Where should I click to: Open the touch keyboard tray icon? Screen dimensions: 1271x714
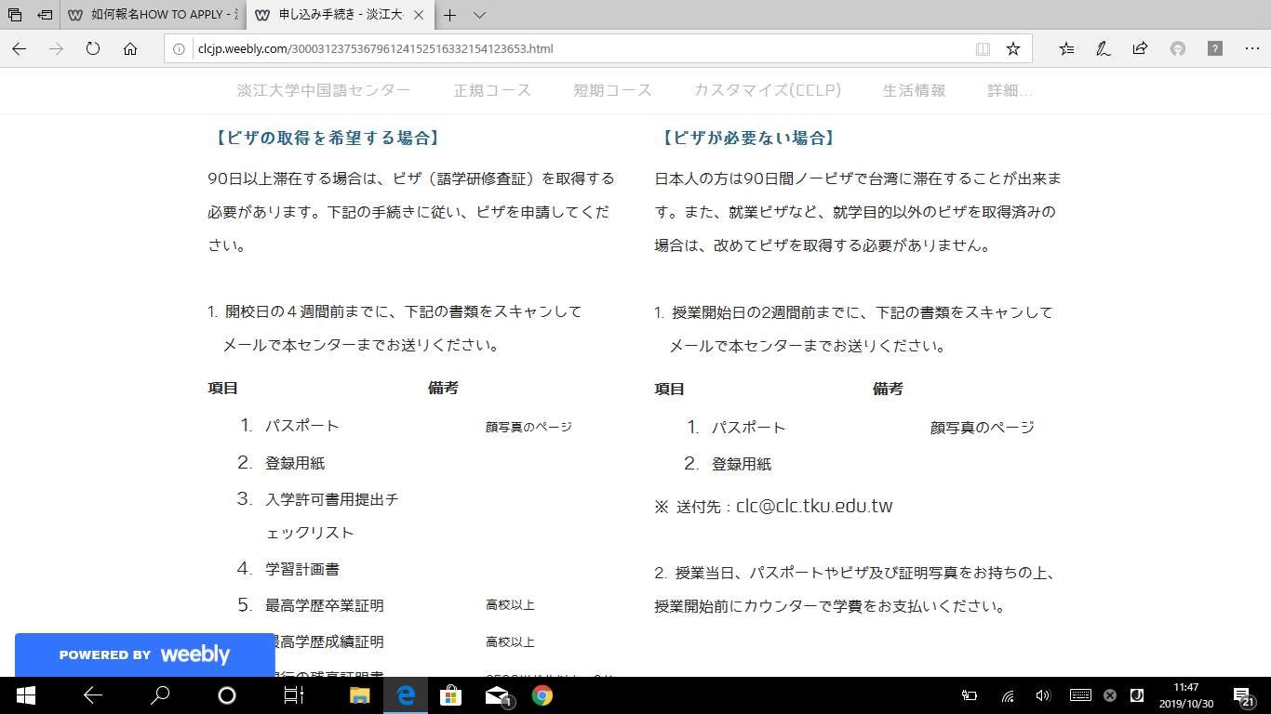(x=1080, y=695)
